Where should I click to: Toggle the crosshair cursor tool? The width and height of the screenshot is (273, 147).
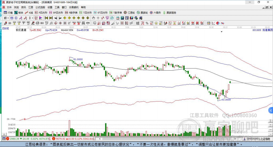click(x=98, y=18)
